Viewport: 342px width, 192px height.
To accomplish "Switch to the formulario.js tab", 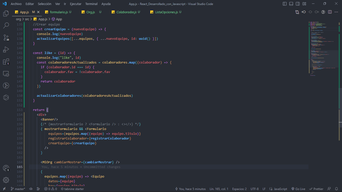I will 59,12.
